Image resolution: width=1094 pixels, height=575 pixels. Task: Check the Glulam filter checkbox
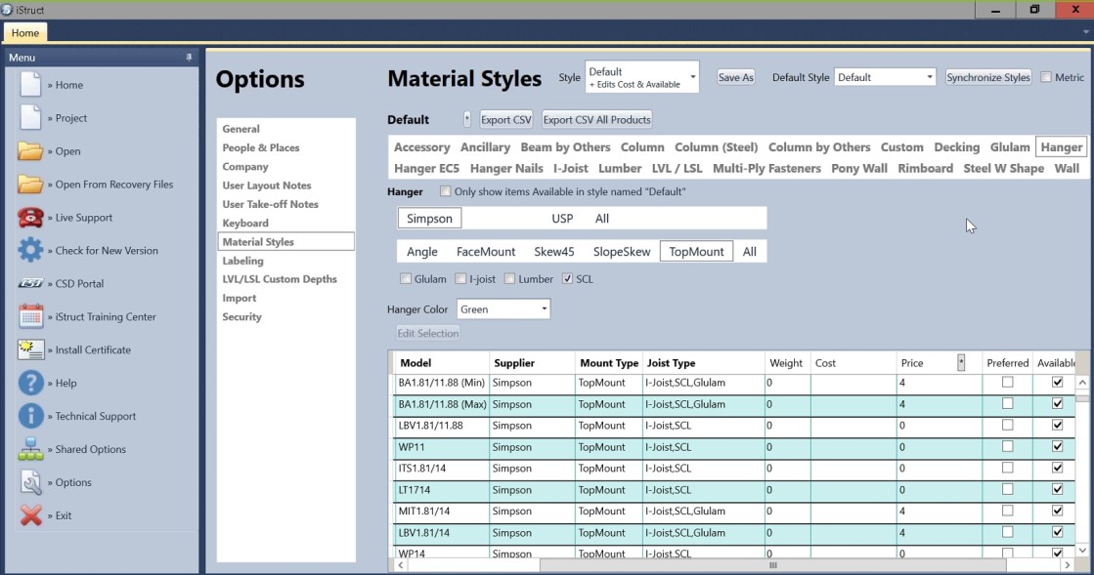pyautogui.click(x=406, y=279)
